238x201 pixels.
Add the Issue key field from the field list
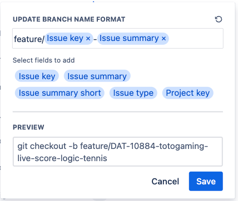click(37, 76)
